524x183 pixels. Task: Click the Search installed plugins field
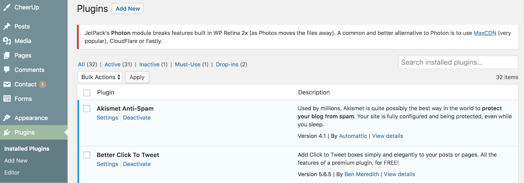pyautogui.click(x=458, y=62)
